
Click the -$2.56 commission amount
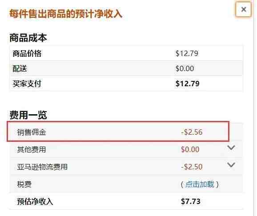point(192,132)
